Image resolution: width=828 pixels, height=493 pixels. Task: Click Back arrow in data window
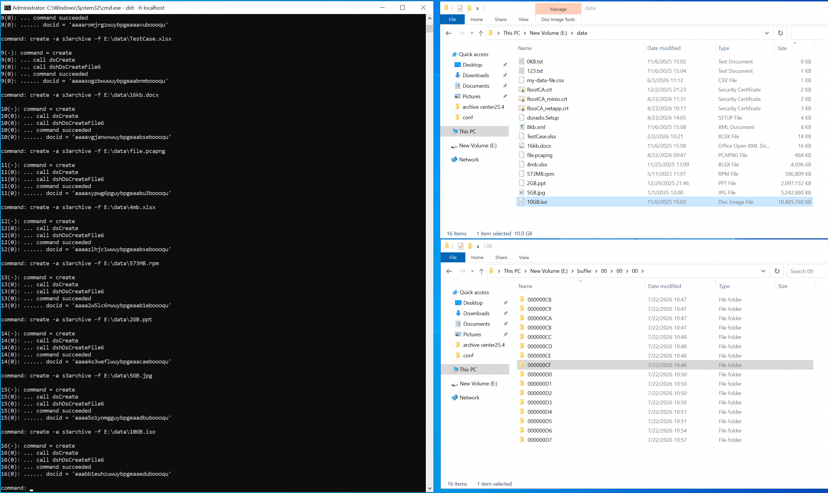click(x=449, y=33)
